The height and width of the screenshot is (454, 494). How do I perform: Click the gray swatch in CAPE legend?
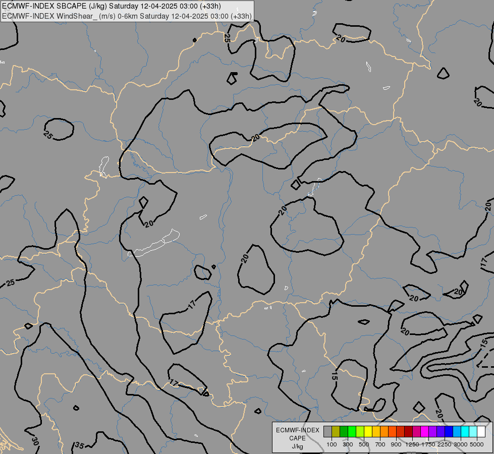[327, 432]
